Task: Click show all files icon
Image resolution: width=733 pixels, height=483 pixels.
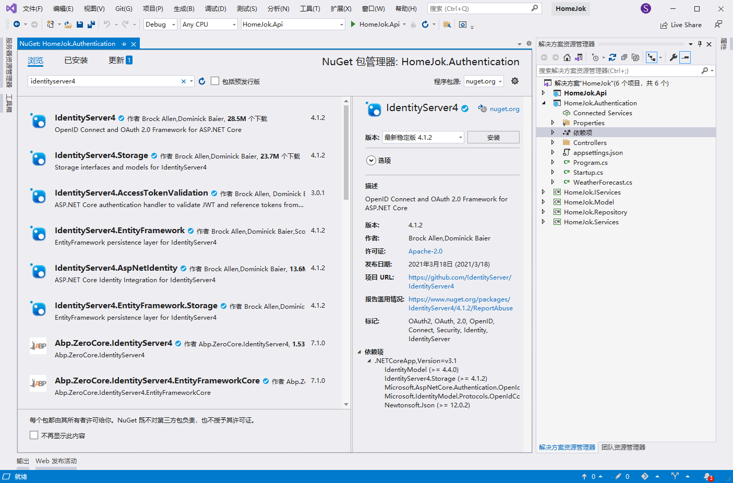Action: 635,57
